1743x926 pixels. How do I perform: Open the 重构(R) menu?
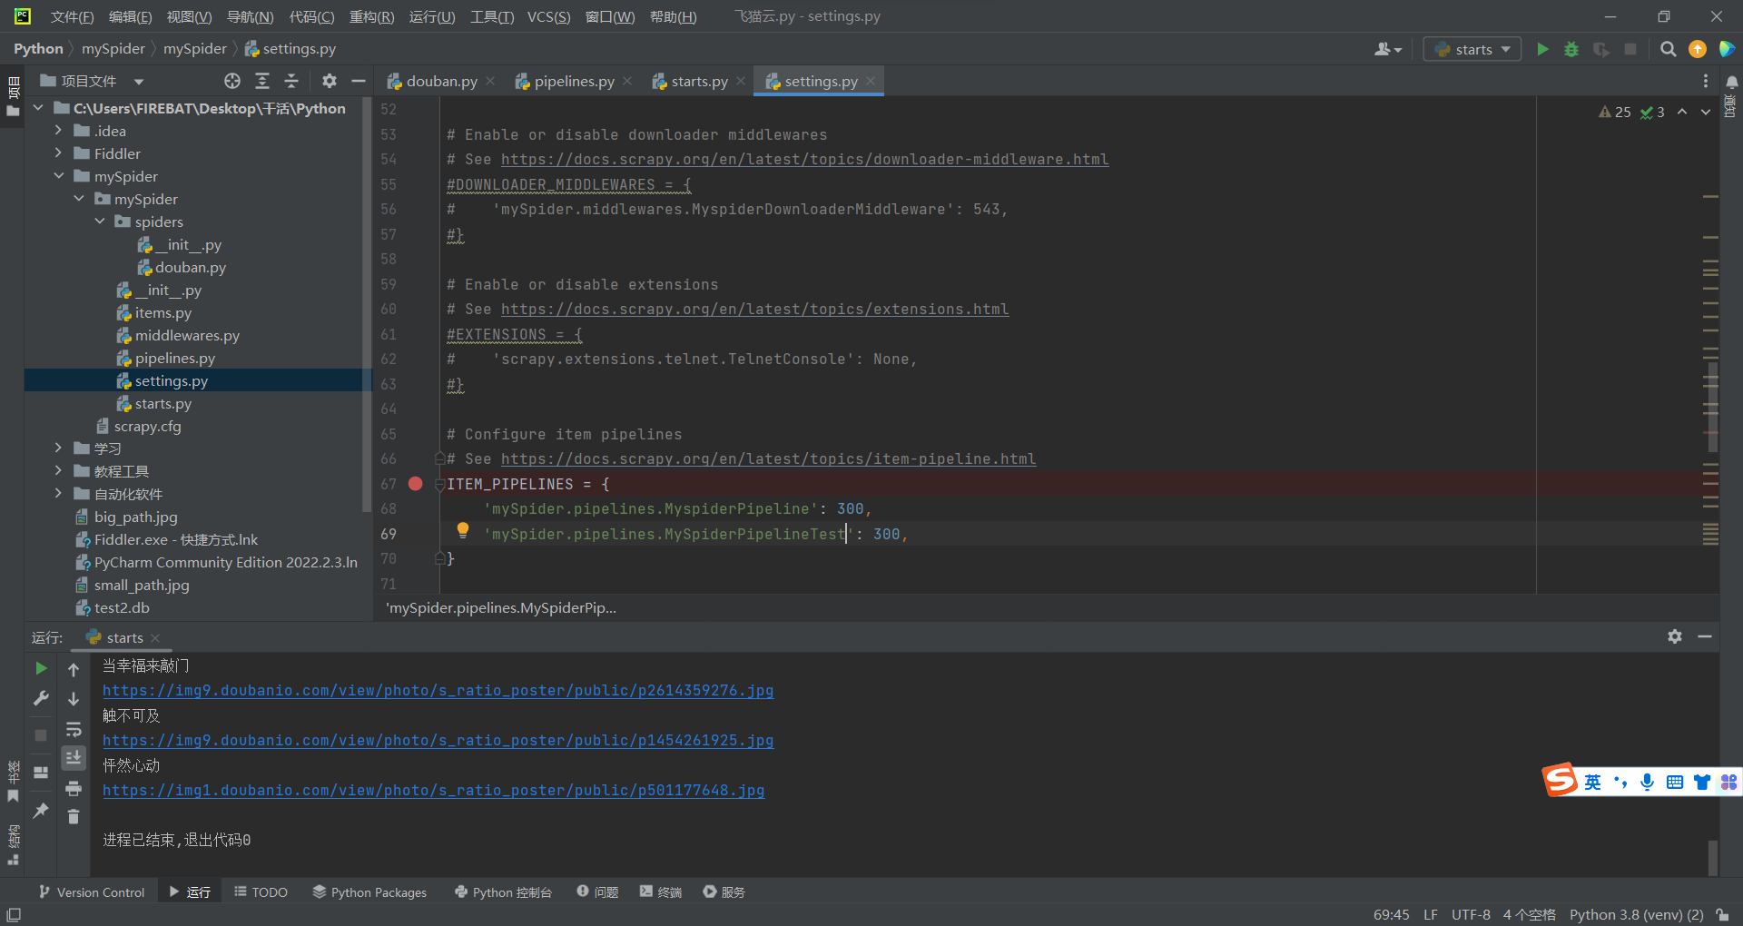(x=371, y=16)
